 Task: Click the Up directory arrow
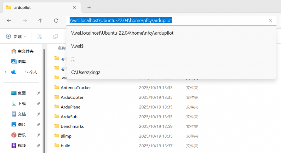tap(40, 21)
